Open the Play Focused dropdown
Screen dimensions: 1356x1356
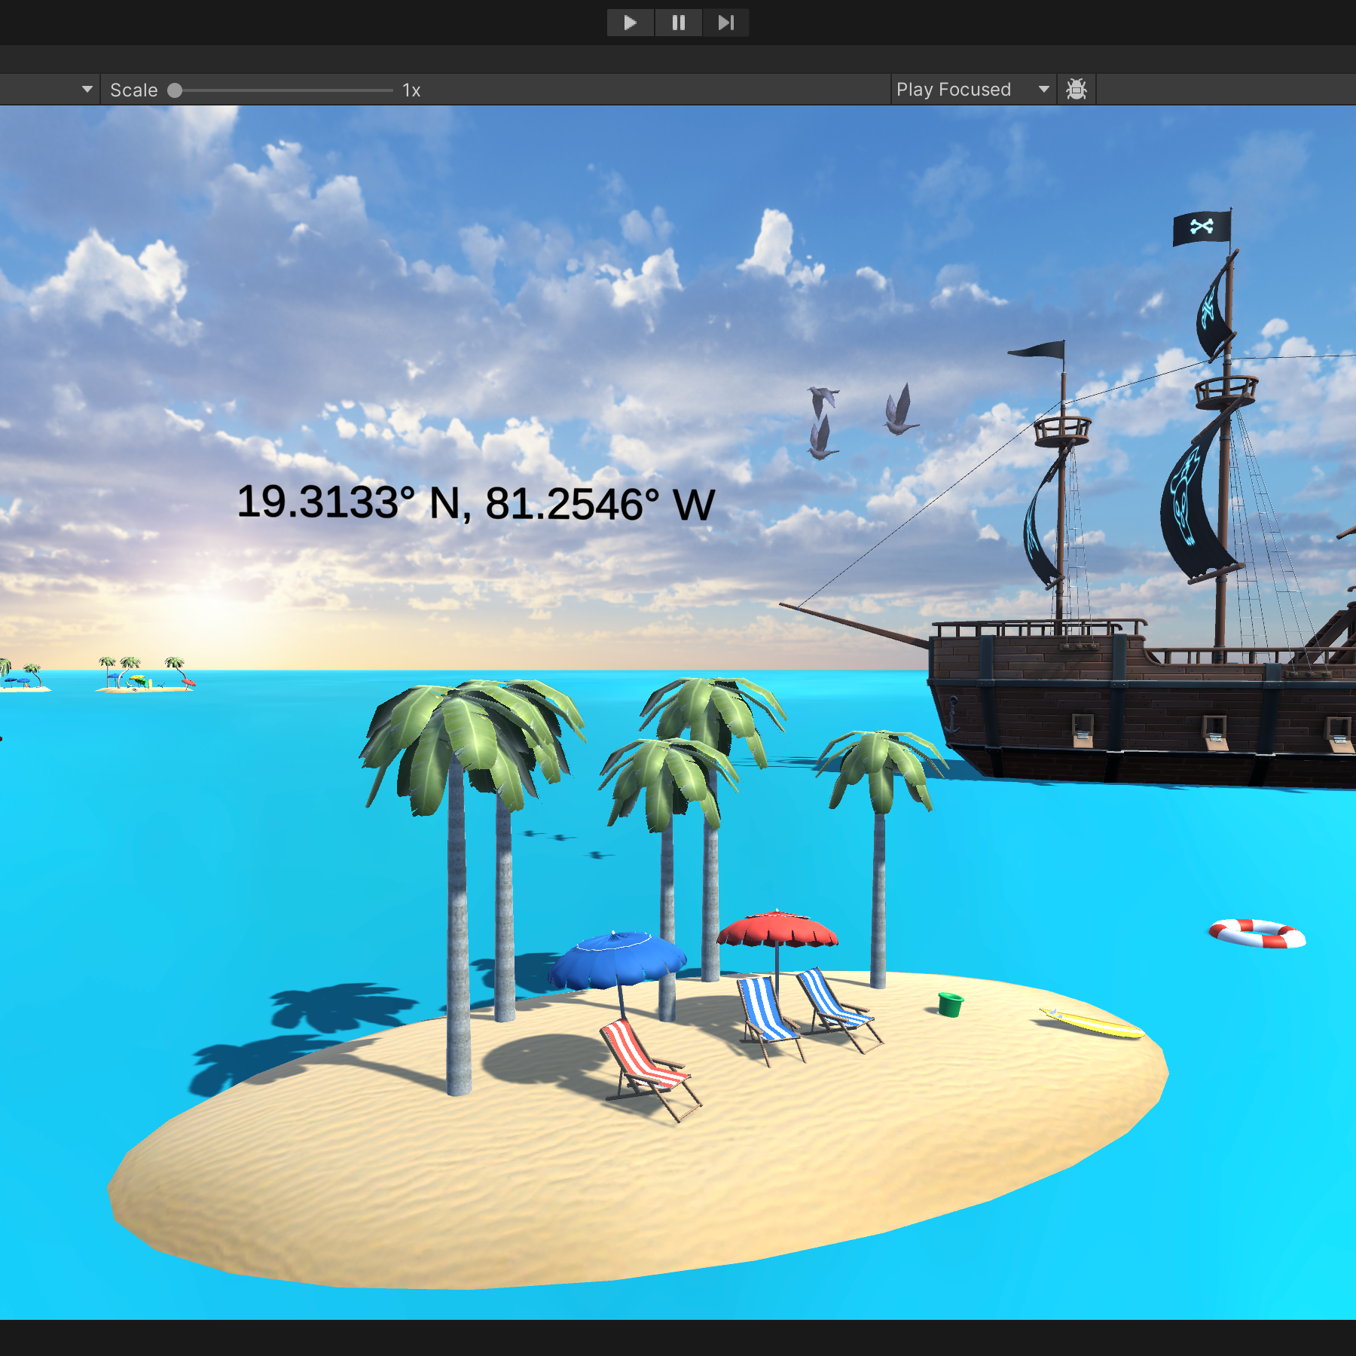tap(973, 90)
